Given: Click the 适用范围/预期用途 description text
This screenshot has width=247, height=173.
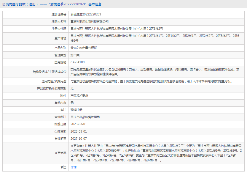Looking at the screenshot, I should point(151,81).
